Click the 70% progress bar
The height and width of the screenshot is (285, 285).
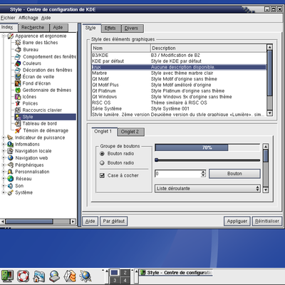click(x=207, y=147)
